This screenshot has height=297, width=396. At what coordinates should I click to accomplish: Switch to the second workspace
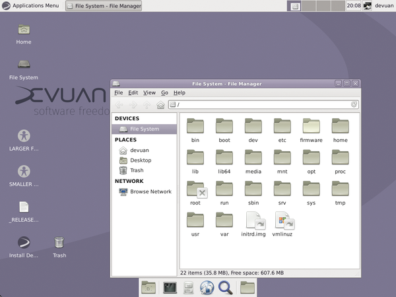click(x=309, y=6)
